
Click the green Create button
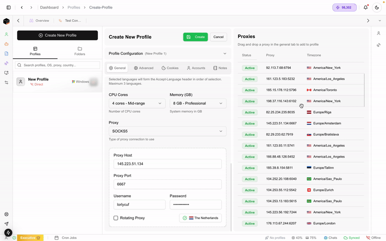[195, 37]
